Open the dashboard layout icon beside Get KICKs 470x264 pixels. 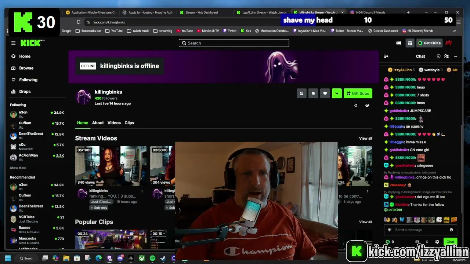point(410,43)
